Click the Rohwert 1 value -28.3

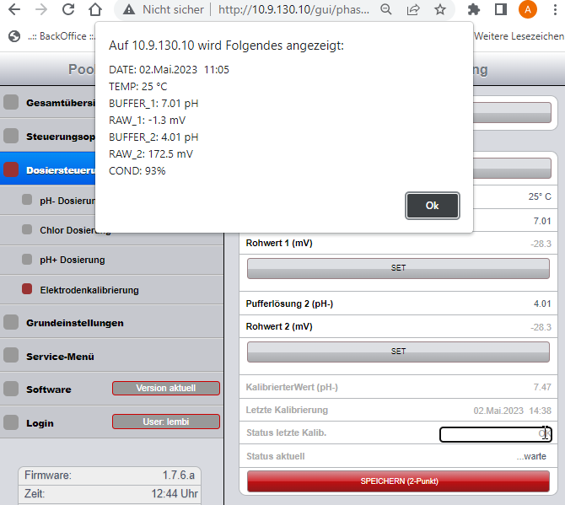tap(541, 244)
